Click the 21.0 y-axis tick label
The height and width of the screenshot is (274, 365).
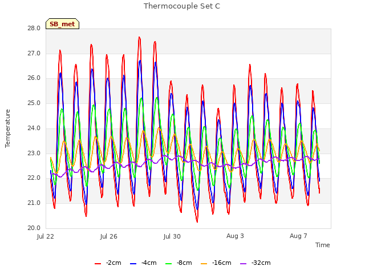coord(34,203)
